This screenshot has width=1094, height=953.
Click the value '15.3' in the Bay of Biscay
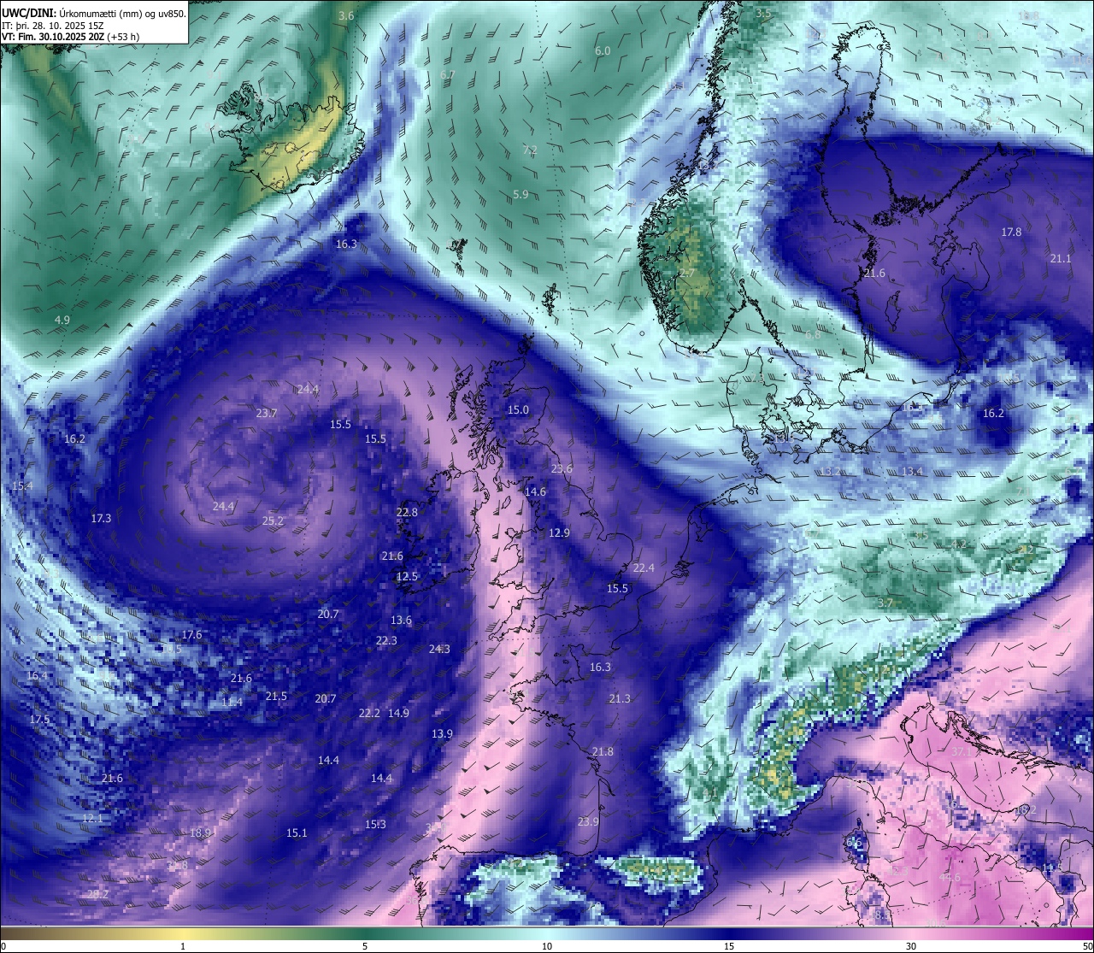click(375, 825)
